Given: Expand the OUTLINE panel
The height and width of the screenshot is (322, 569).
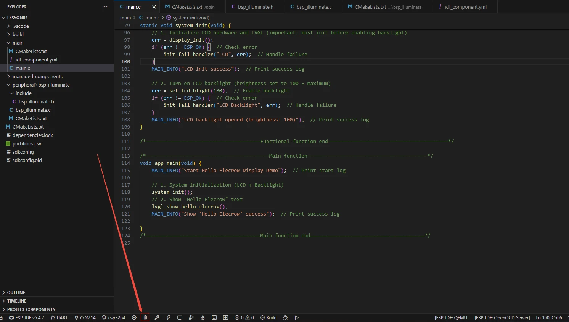Looking at the screenshot, I should [x=16, y=293].
